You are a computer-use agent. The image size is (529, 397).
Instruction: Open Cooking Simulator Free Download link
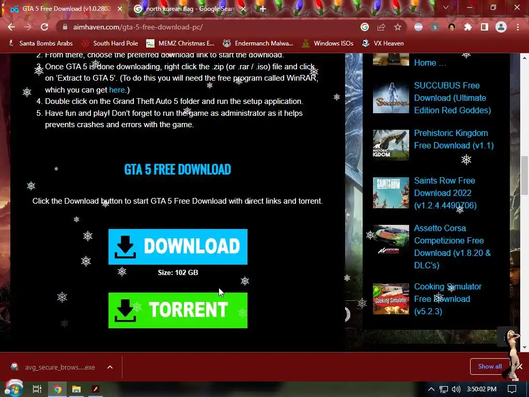click(447, 299)
